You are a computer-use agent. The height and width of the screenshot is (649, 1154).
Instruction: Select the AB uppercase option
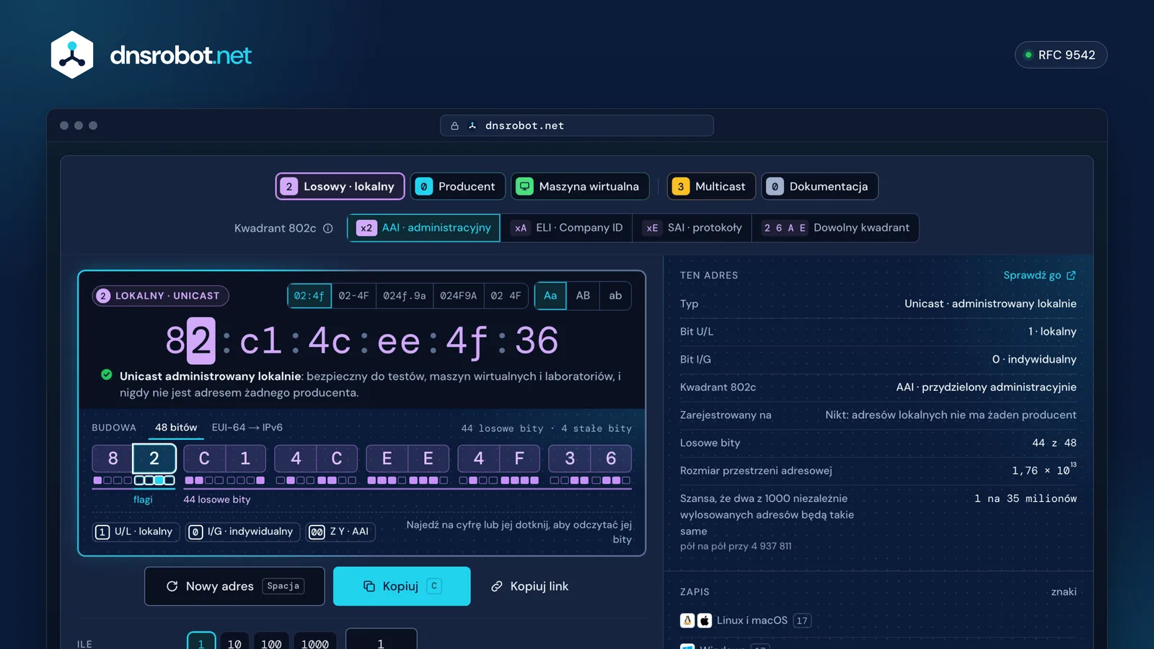coord(583,296)
